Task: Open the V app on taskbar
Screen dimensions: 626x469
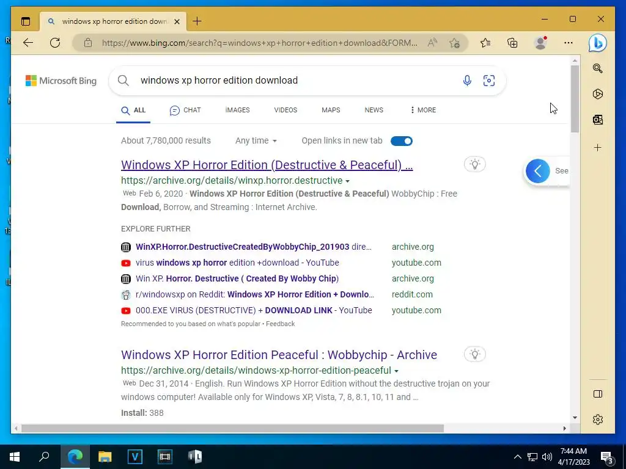Action: [135, 457]
